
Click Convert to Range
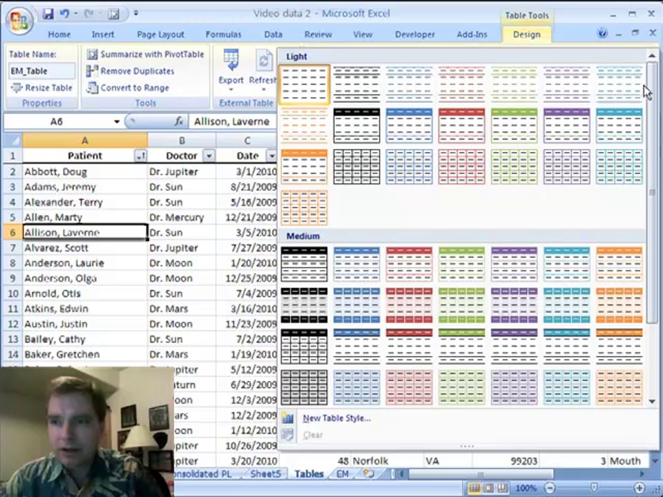point(128,88)
